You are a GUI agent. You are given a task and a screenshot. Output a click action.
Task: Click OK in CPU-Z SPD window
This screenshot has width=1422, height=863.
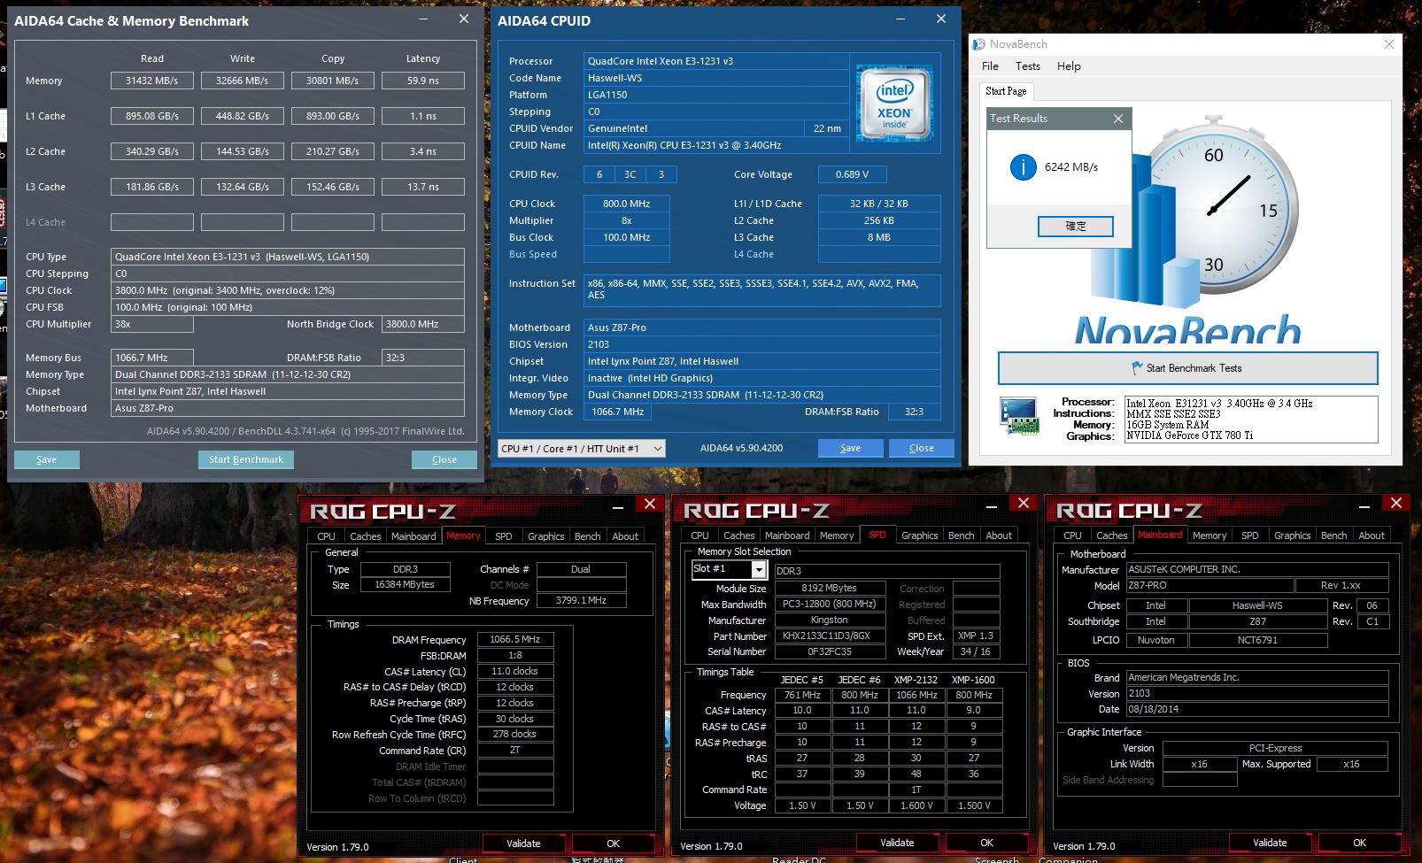coord(986,843)
